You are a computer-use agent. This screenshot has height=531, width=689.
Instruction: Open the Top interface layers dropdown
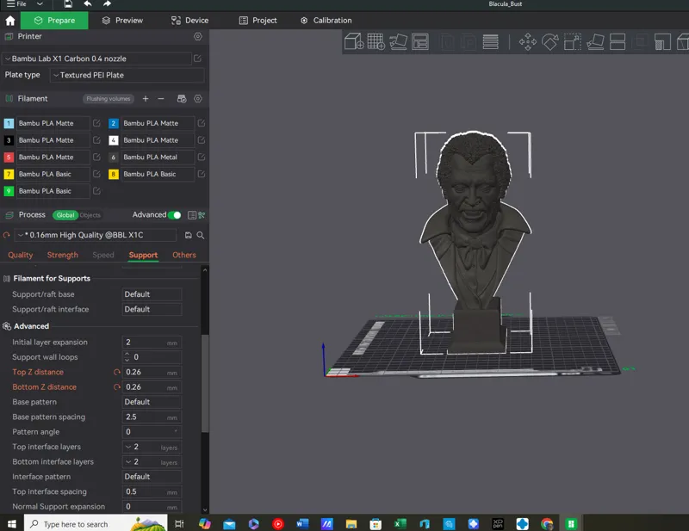(152, 448)
